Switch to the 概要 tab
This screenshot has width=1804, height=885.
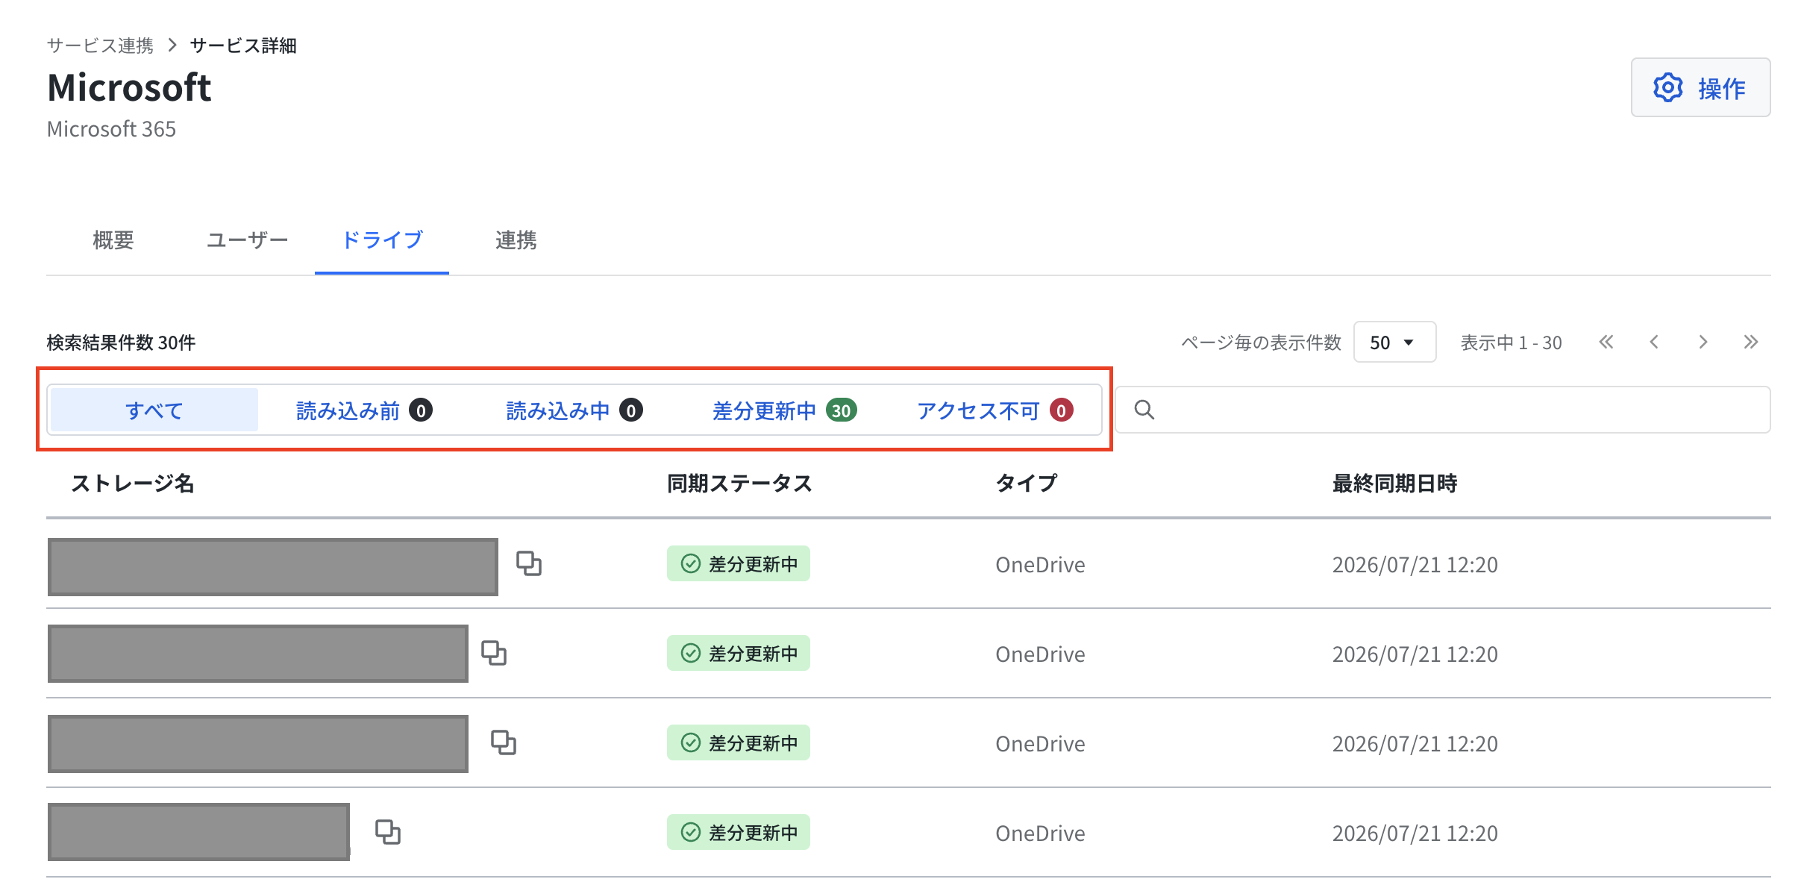[x=113, y=240]
